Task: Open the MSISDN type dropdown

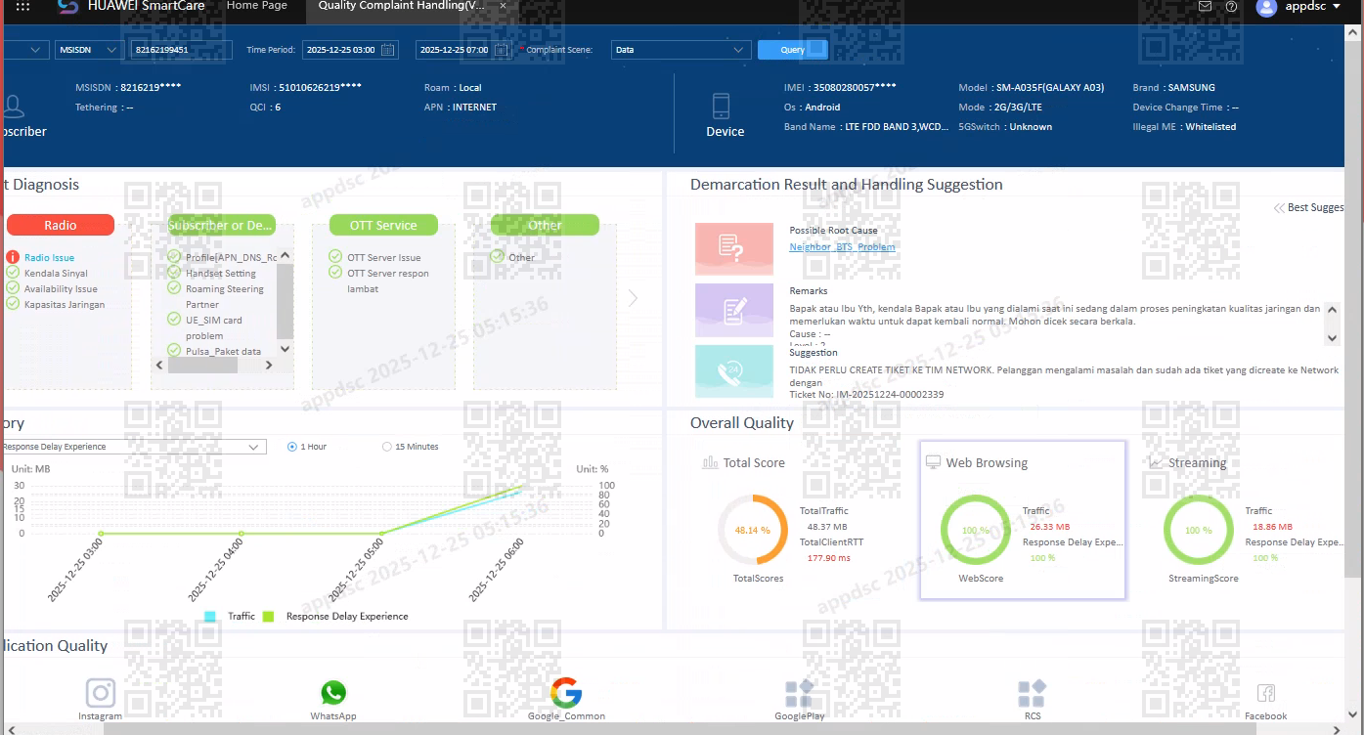Action: click(88, 50)
